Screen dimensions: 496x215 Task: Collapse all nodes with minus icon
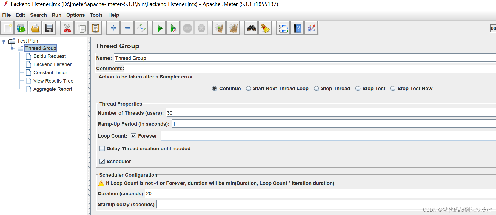127,28
